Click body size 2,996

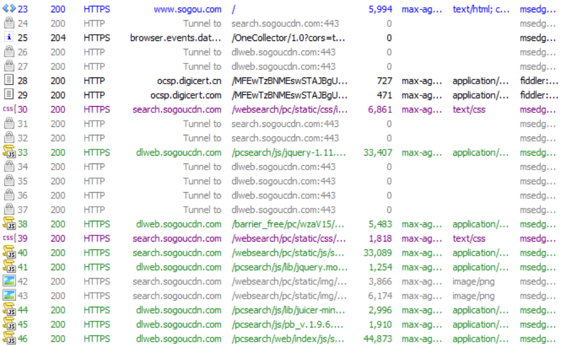(381, 310)
